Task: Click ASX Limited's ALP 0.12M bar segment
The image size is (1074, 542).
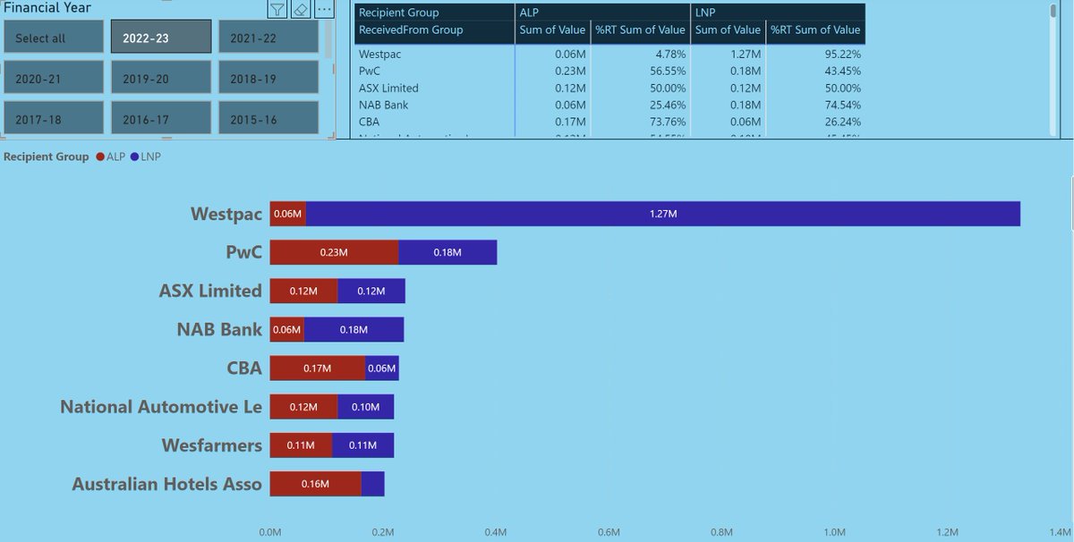Action: (x=303, y=291)
